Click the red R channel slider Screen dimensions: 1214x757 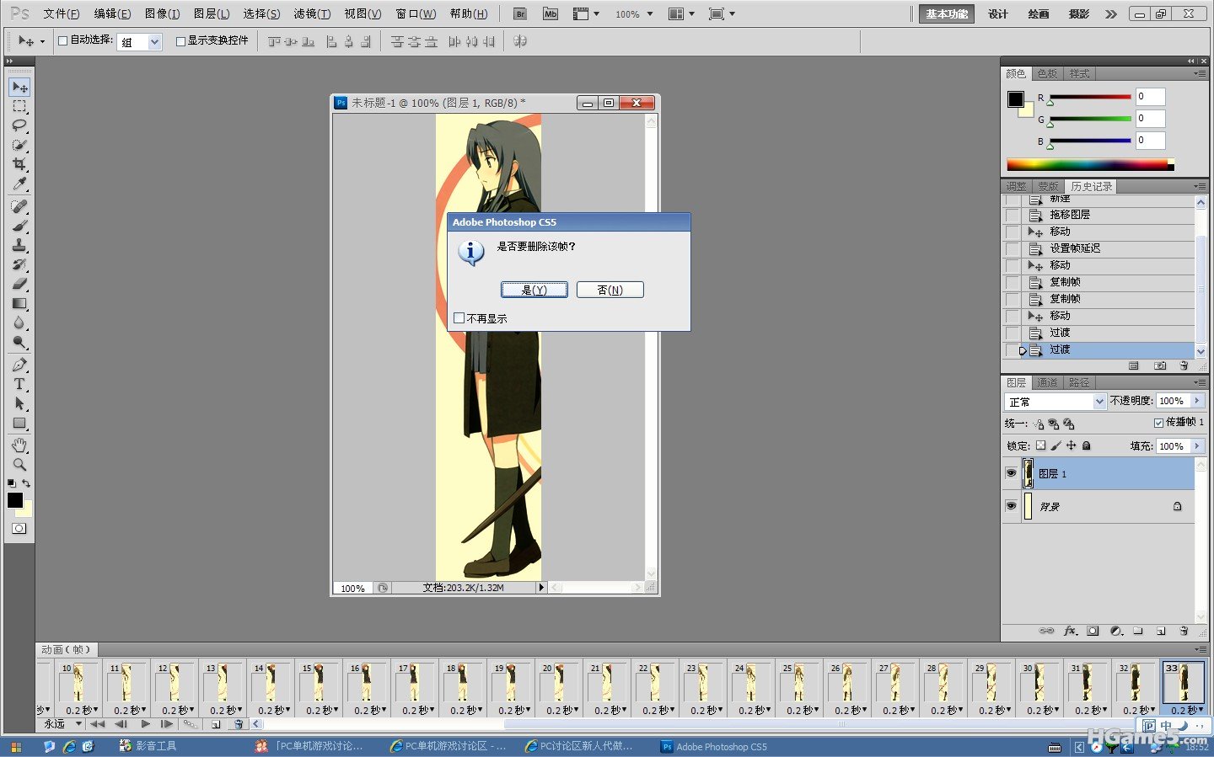[1090, 98]
